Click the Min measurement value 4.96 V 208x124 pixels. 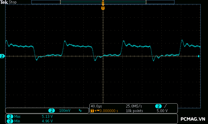pos(47,121)
